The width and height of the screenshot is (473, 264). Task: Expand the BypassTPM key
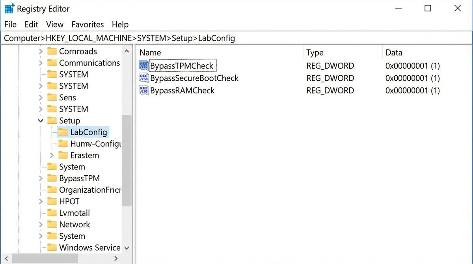click(x=41, y=178)
